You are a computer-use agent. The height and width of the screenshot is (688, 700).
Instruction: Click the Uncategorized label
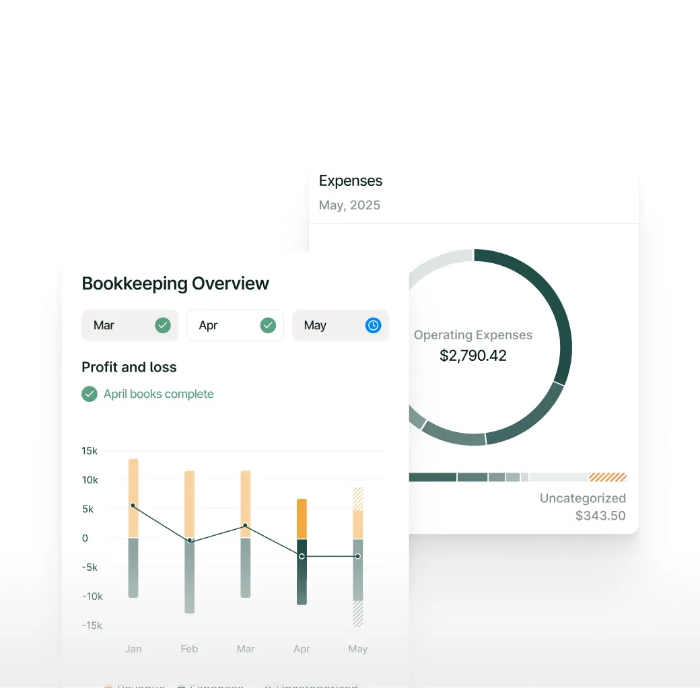pyautogui.click(x=583, y=498)
